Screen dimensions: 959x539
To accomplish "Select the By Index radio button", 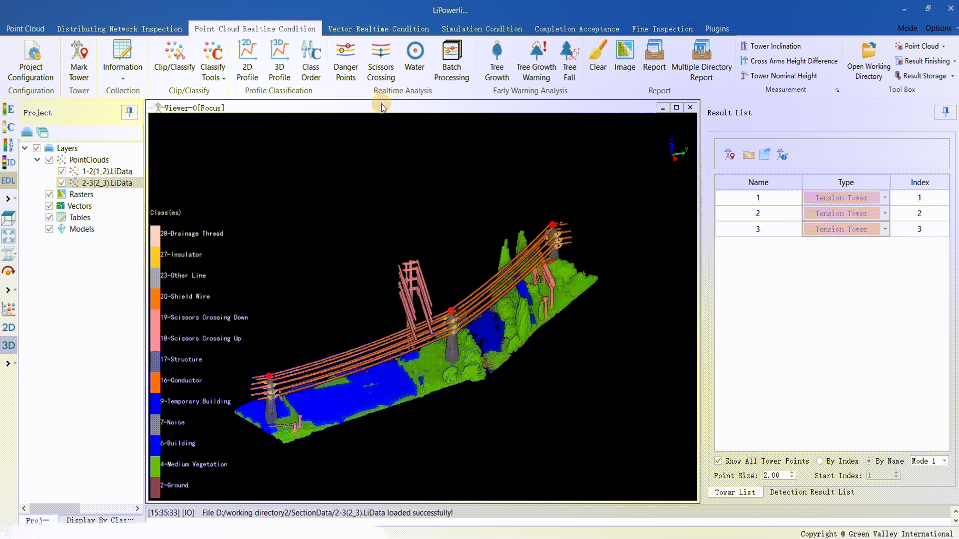I will coord(820,461).
